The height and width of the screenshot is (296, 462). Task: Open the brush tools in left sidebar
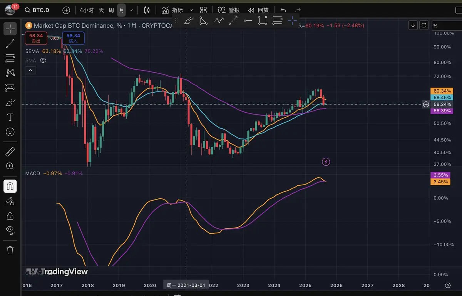click(x=10, y=103)
